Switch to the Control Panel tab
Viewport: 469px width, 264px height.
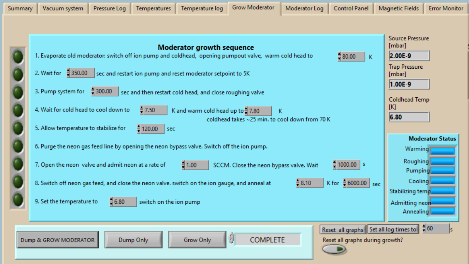(351, 8)
